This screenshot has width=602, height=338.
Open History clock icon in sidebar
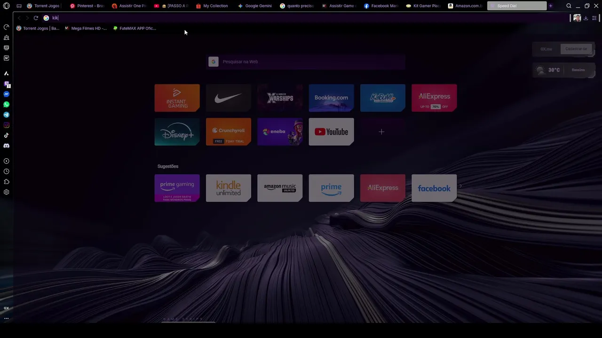point(6,171)
